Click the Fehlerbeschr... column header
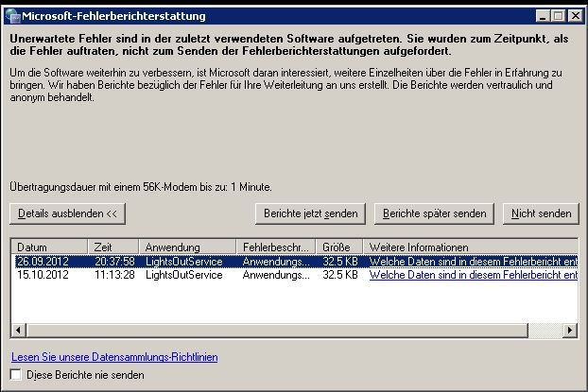Viewport: 588px width, 392px height. (276, 247)
